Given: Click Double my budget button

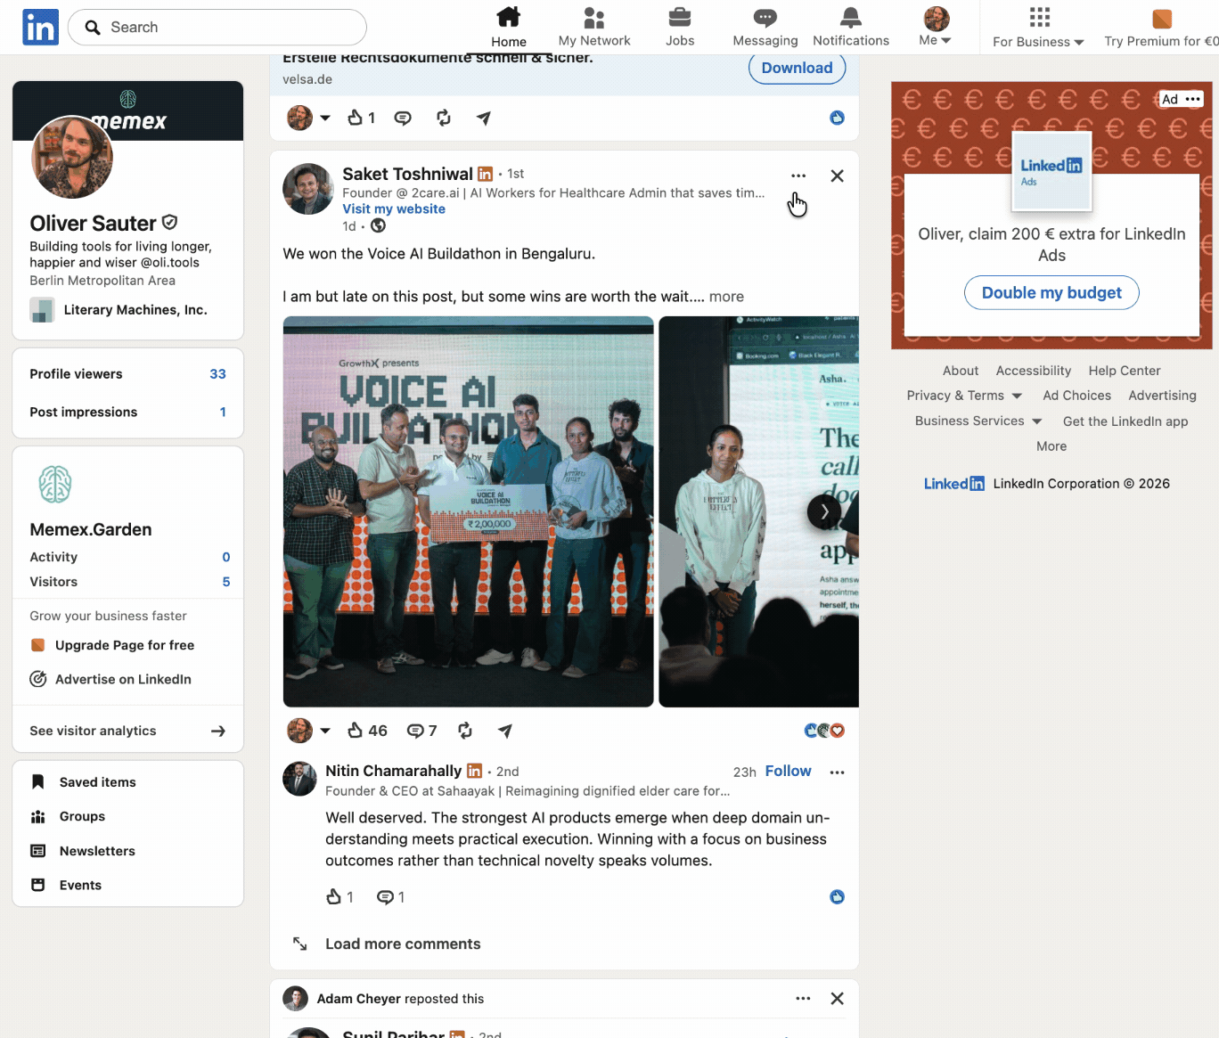Looking at the screenshot, I should click(1051, 292).
